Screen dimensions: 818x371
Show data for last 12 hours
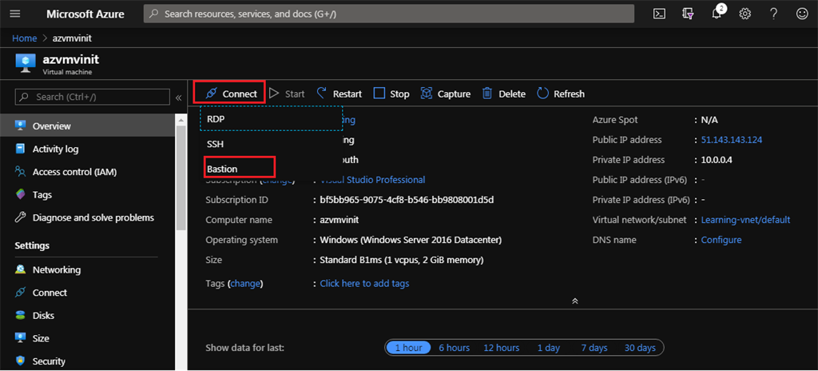502,348
